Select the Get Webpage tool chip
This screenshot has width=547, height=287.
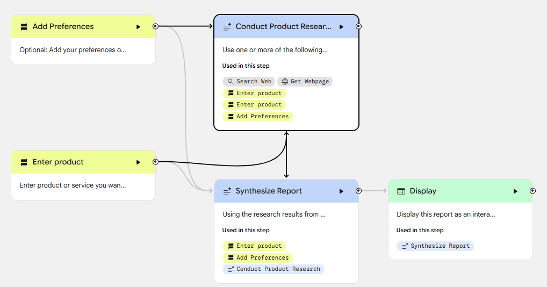click(305, 82)
